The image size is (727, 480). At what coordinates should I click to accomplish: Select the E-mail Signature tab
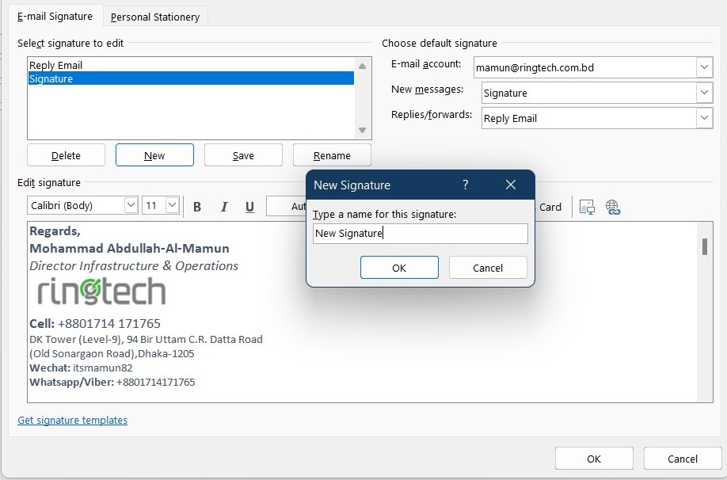[x=55, y=16]
